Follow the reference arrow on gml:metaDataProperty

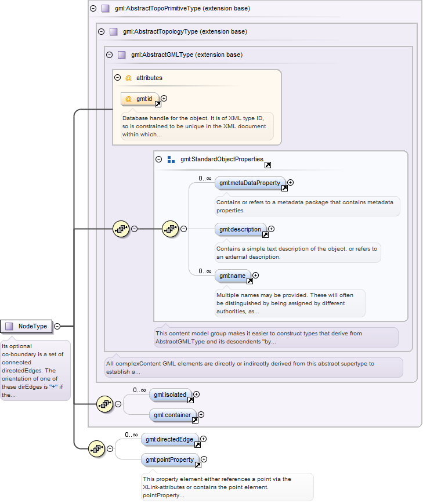pos(285,189)
